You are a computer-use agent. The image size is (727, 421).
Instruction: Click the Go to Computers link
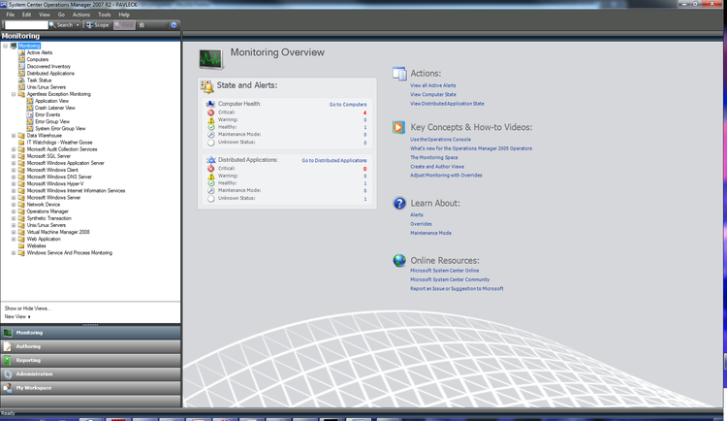[x=347, y=104]
